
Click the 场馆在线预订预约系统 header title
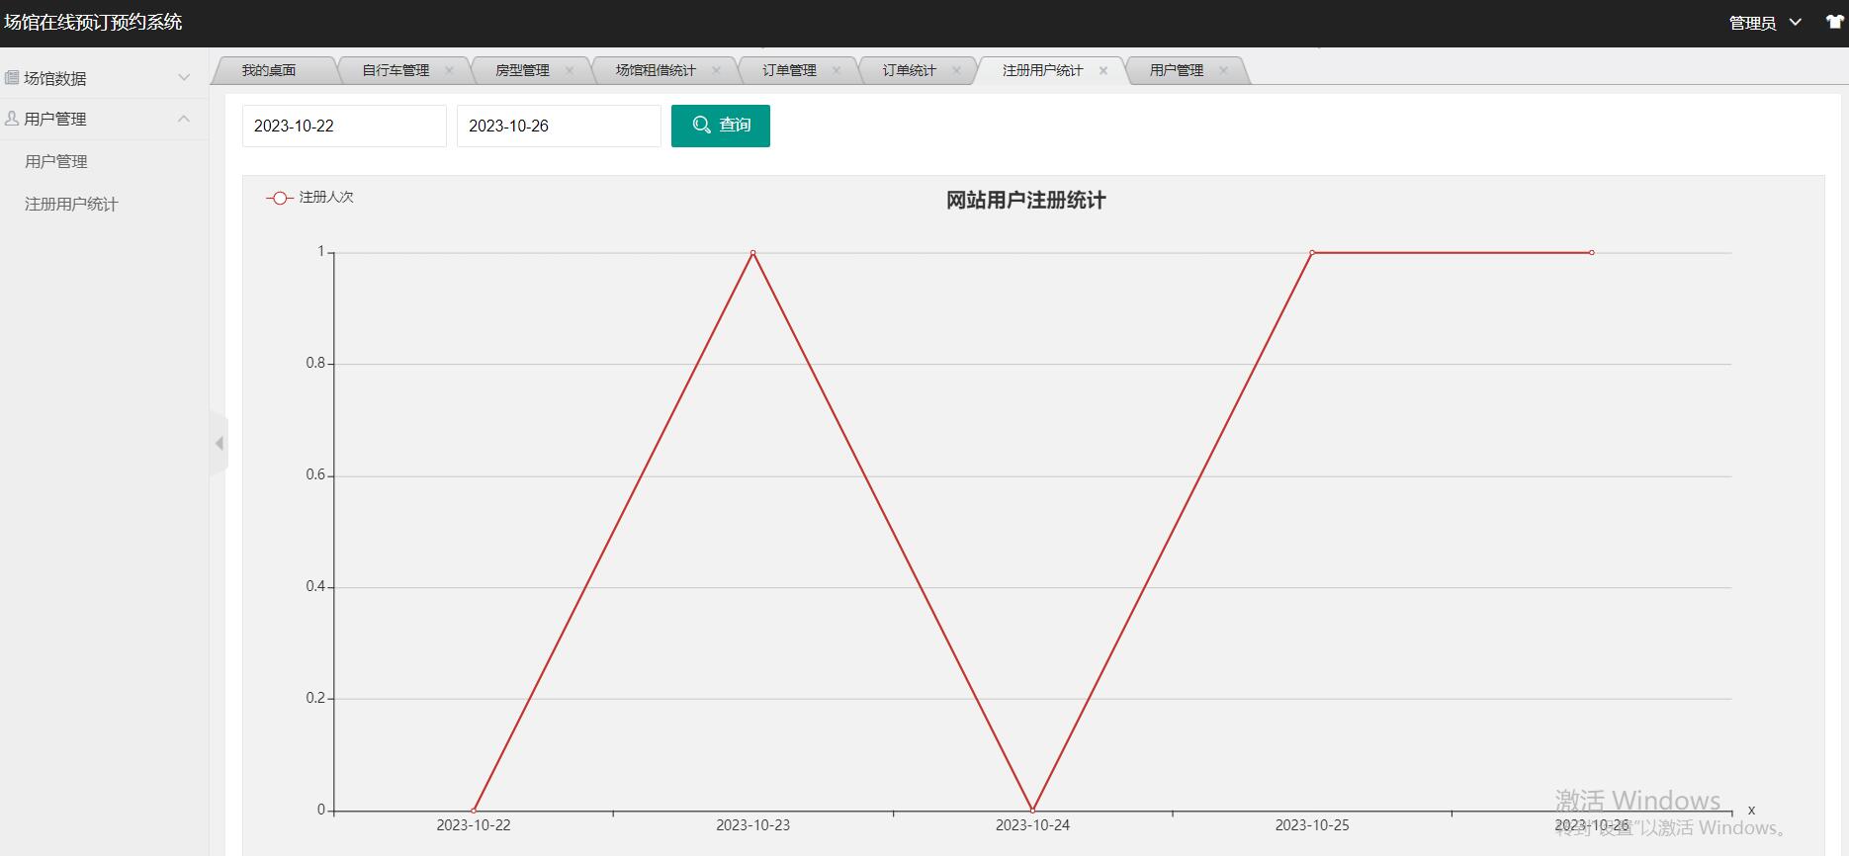coord(94,22)
